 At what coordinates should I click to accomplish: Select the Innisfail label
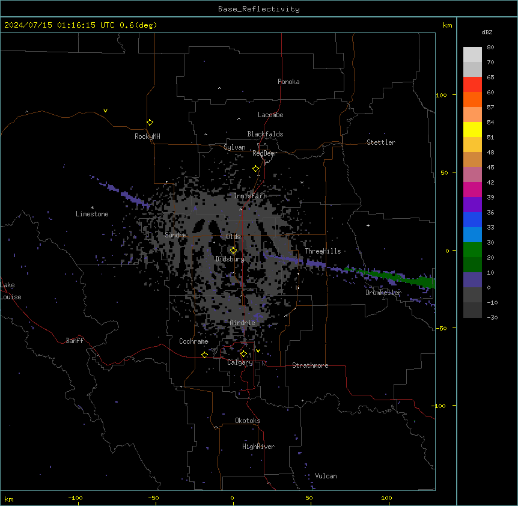point(250,196)
